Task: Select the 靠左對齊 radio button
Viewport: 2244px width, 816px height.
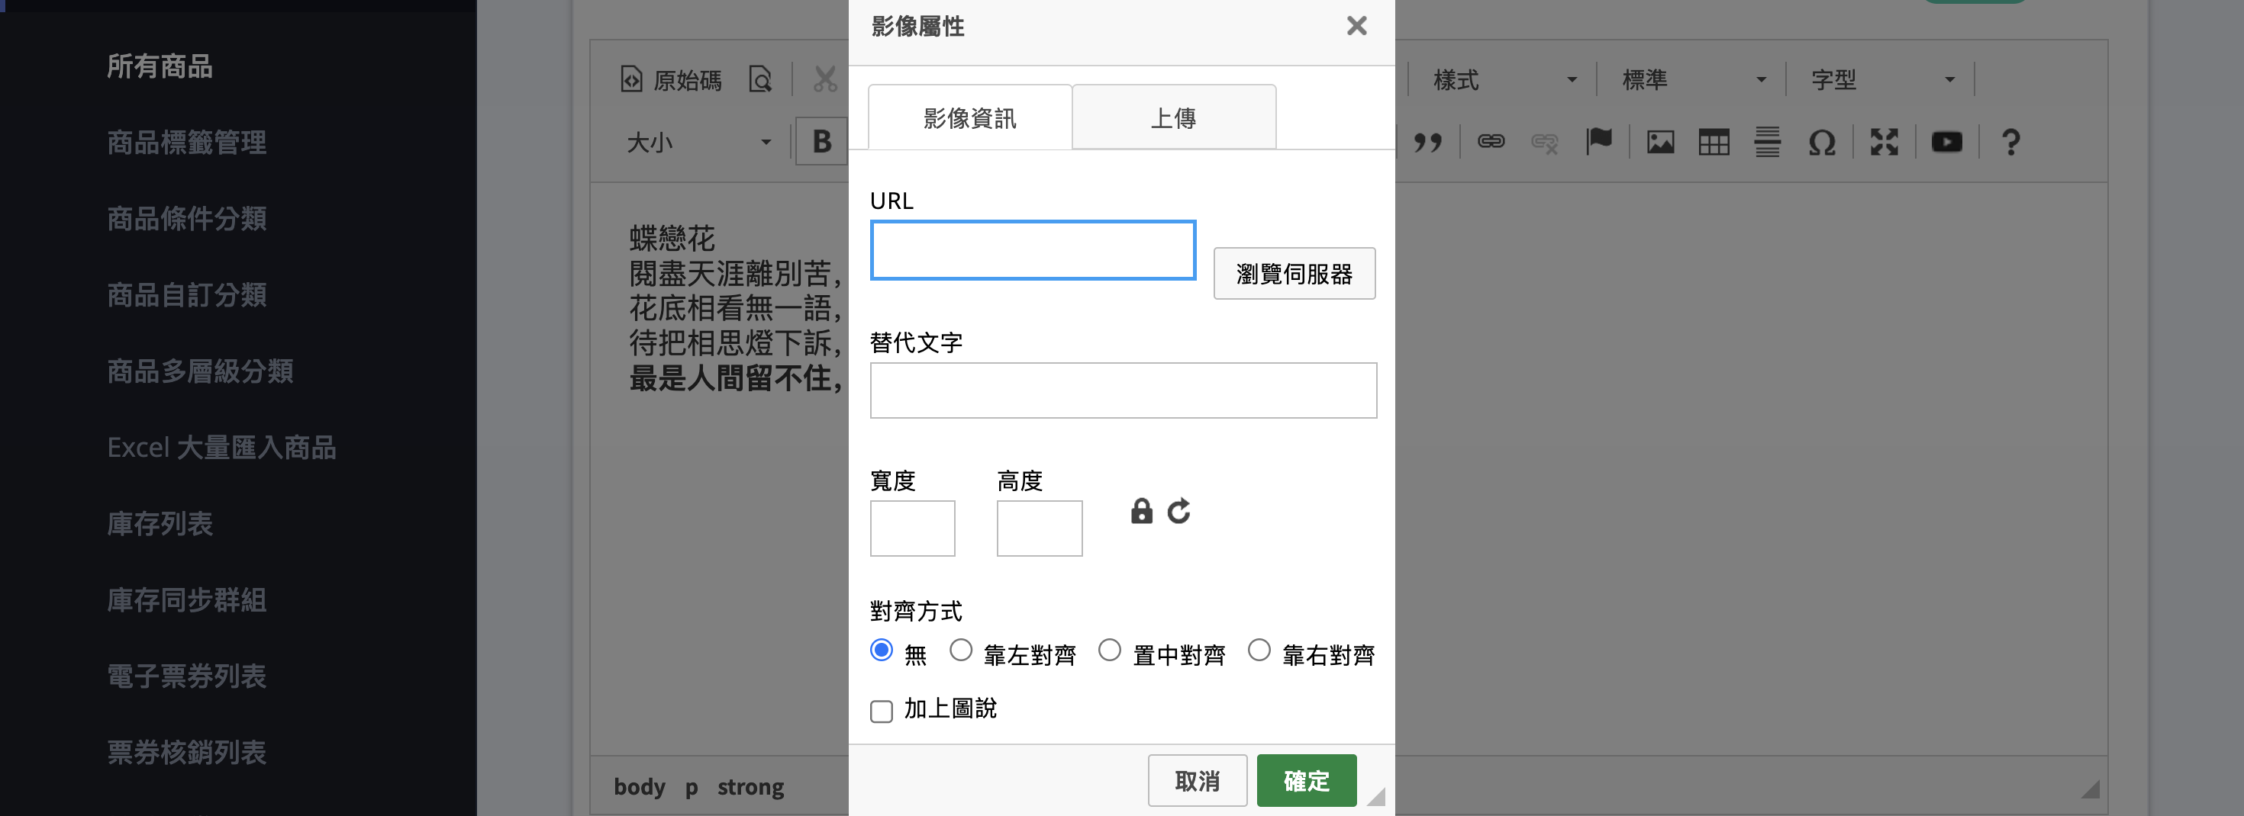Action: [x=961, y=651]
